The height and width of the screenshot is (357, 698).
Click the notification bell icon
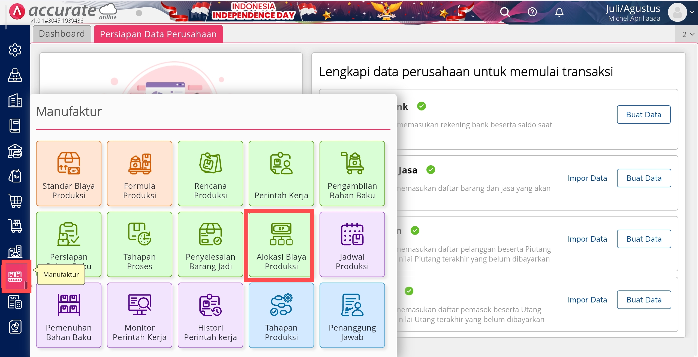559,12
